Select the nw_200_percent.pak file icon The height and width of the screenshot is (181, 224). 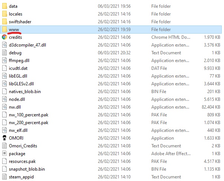pos(4,123)
